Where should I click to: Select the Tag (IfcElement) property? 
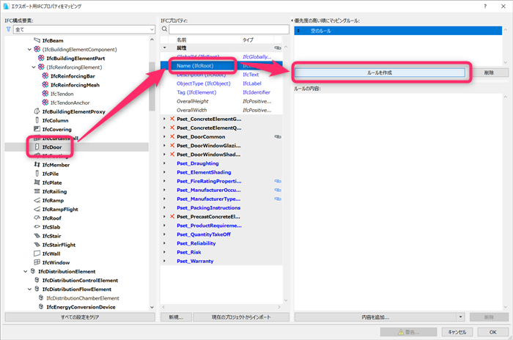196,92
